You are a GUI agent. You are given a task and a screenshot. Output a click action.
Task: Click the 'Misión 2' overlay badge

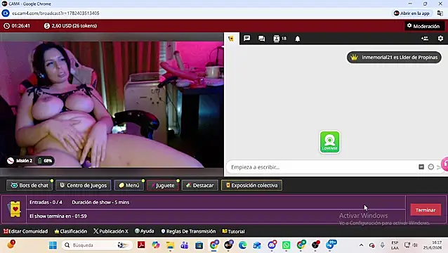pos(20,161)
